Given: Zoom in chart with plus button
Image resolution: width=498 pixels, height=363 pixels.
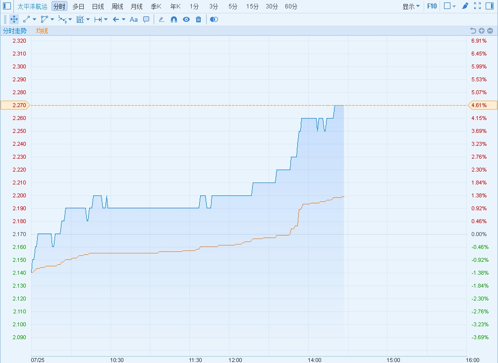Looking at the screenshot, I should 482,31.
